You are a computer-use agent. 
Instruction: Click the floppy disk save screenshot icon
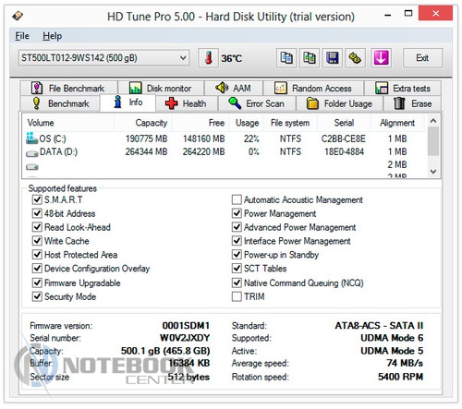[x=332, y=58]
